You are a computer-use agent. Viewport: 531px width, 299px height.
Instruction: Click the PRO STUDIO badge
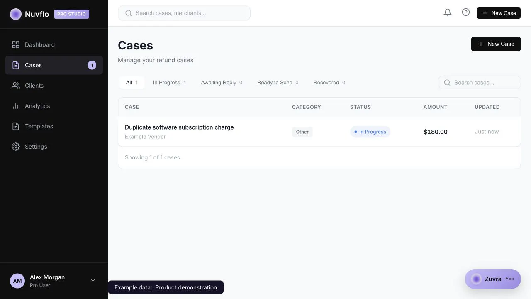[x=71, y=14]
